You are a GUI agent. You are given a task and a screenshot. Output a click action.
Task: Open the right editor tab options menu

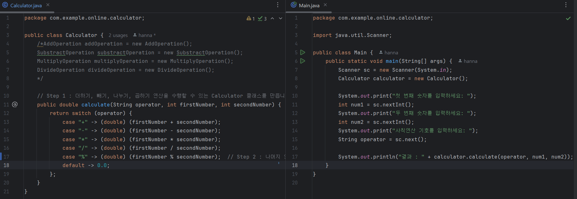click(566, 5)
